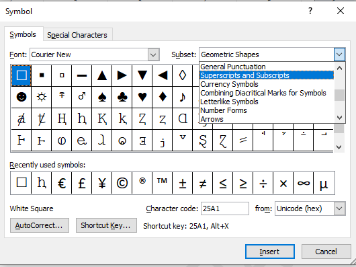The width and height of the screenshot is (356, 267).
Task: Pick the micro mu recent symbol
Action: pos(324,183)
